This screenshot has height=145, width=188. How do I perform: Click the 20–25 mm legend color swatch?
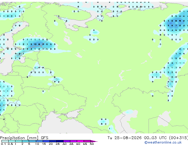point(53,141)
